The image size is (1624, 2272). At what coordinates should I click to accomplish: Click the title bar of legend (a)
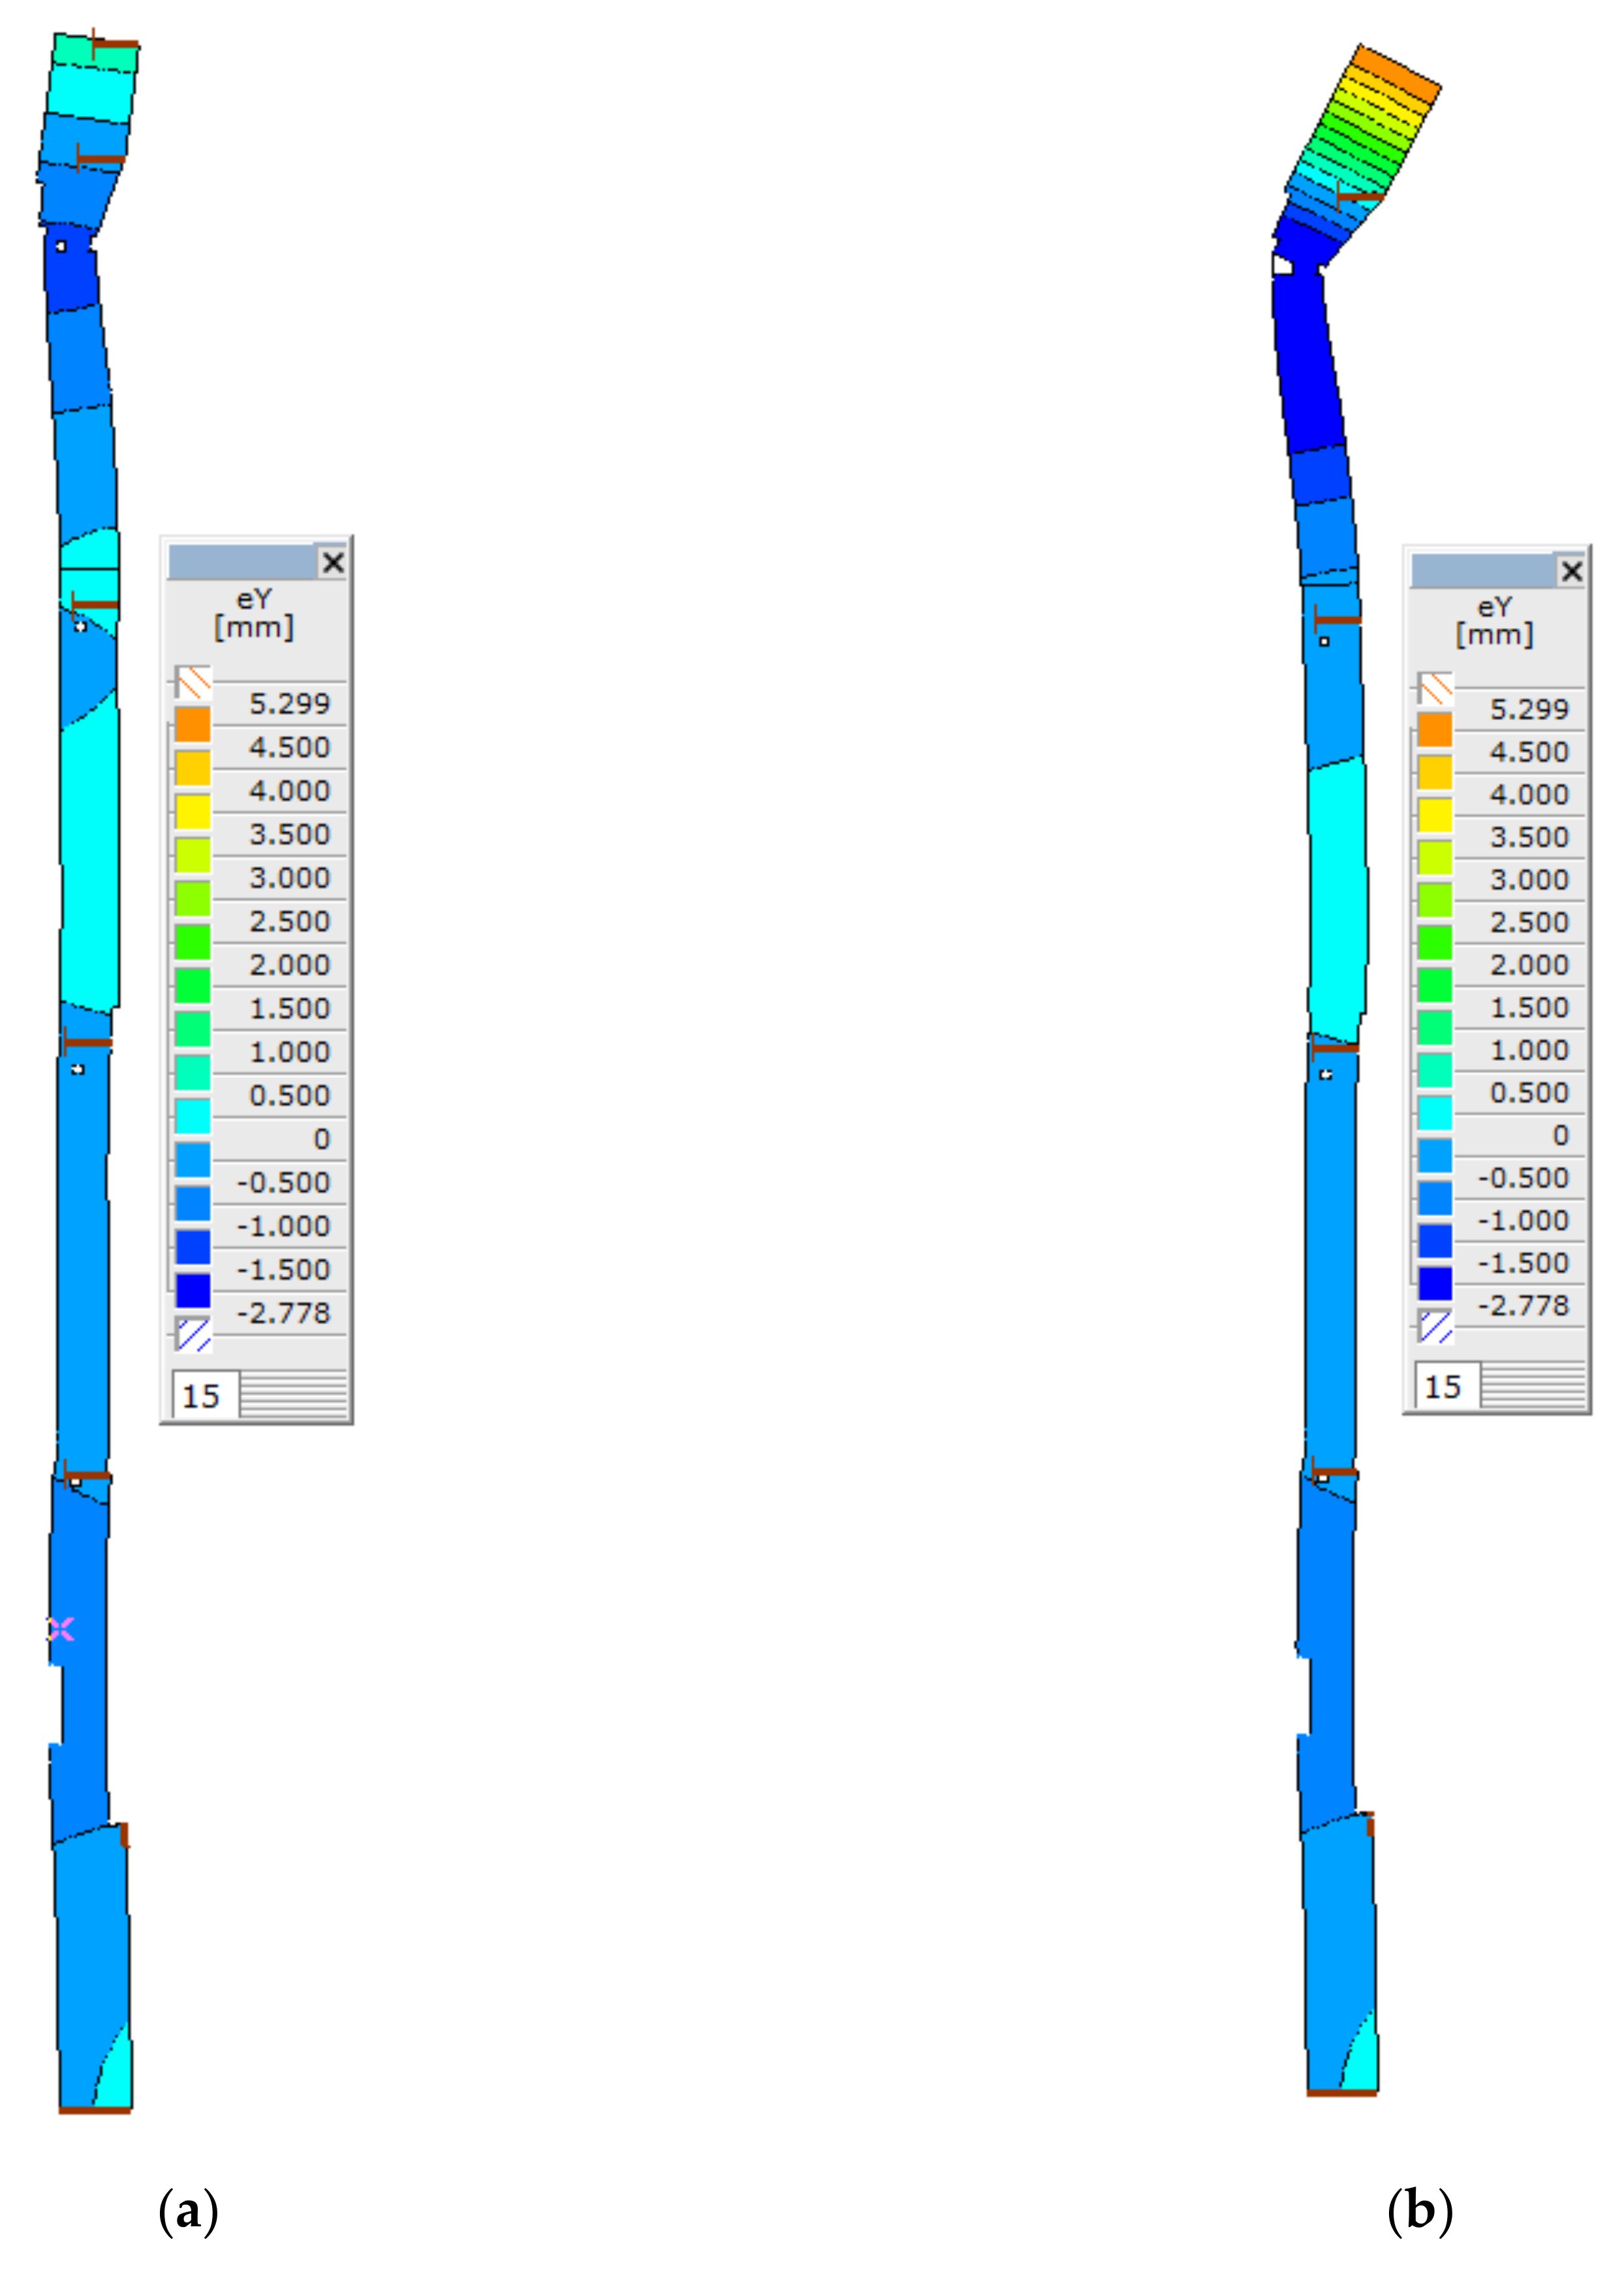[242, 563]
